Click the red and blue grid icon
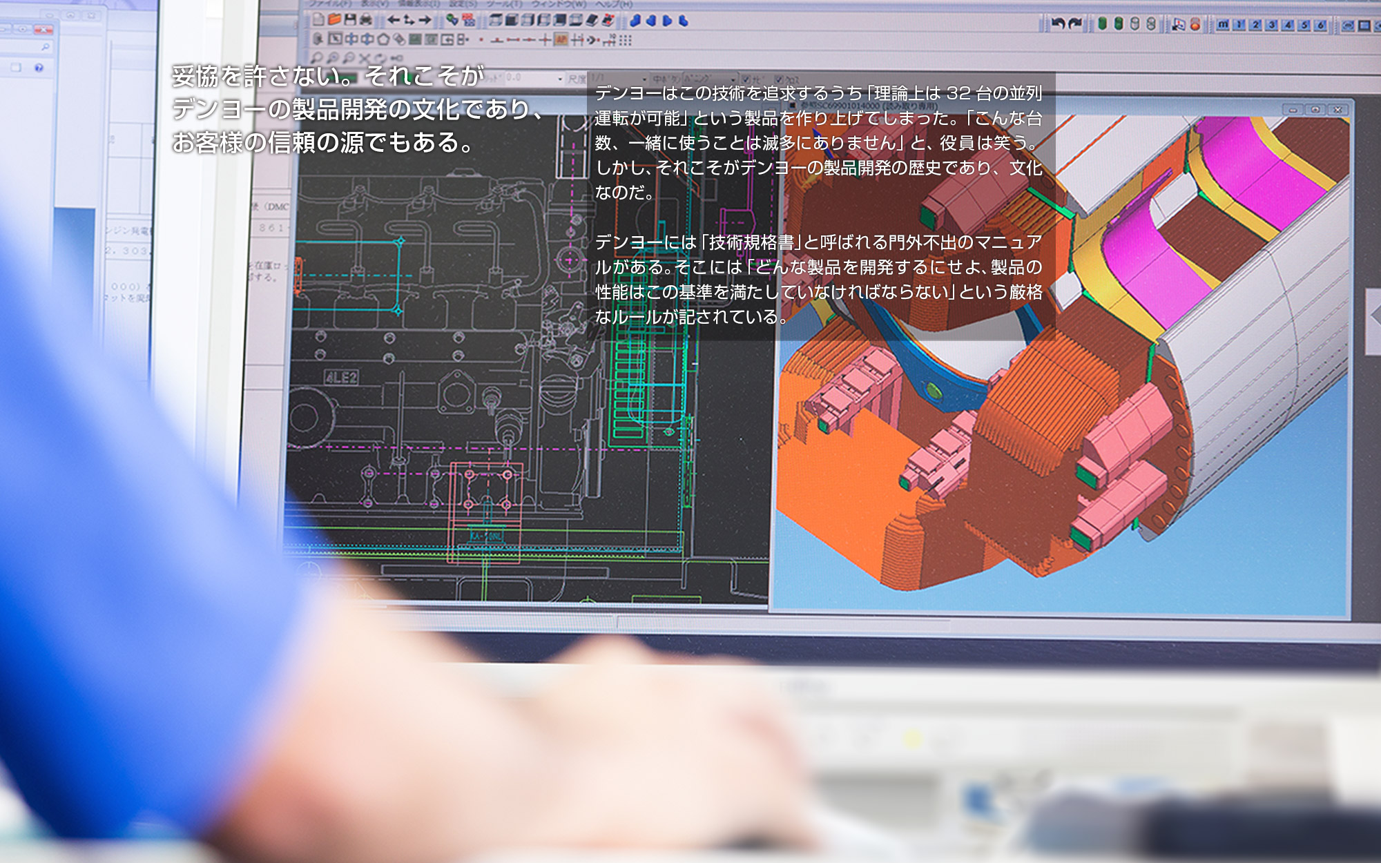The image size is (1381, 863). pyautogui.click(x=468, y=19)
